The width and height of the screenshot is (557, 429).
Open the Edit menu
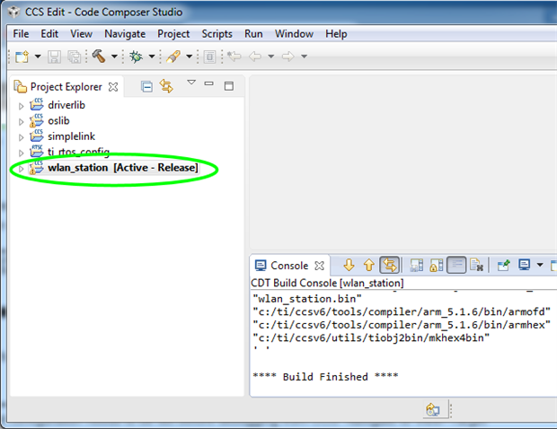click(x=49, y=34)
